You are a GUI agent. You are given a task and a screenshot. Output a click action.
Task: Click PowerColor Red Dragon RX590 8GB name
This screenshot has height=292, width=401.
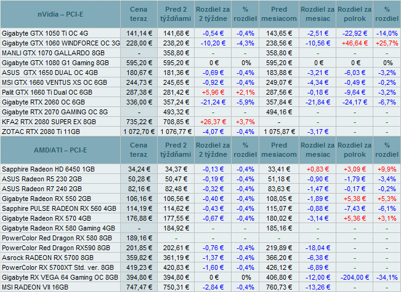point(56,248)
